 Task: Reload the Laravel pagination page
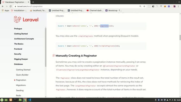tap(10, 6)
